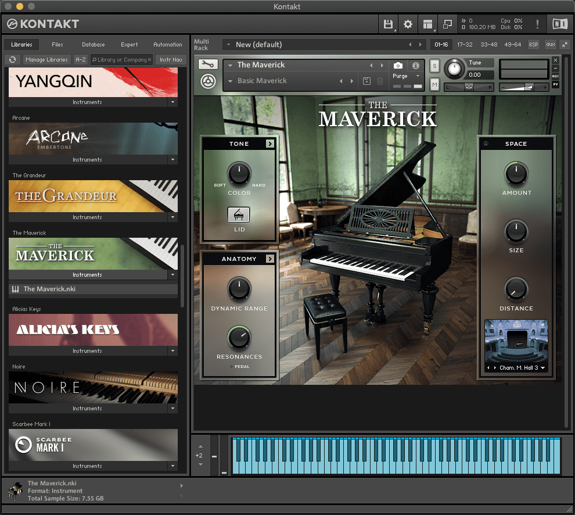Screen dimensions: 575x515
Task: Expand the Cham. M. Hall 3 dropdown
Action: 542,368
